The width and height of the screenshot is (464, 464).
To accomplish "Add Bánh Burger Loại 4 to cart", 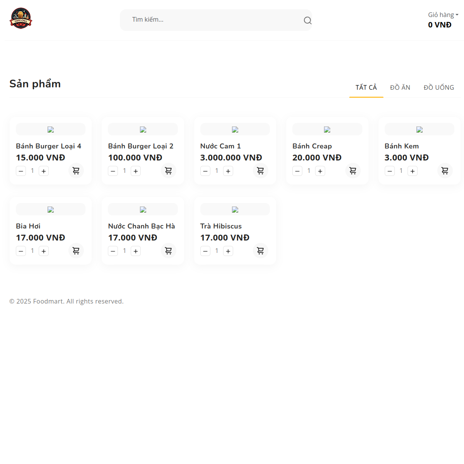I will (x=76, y=171).
